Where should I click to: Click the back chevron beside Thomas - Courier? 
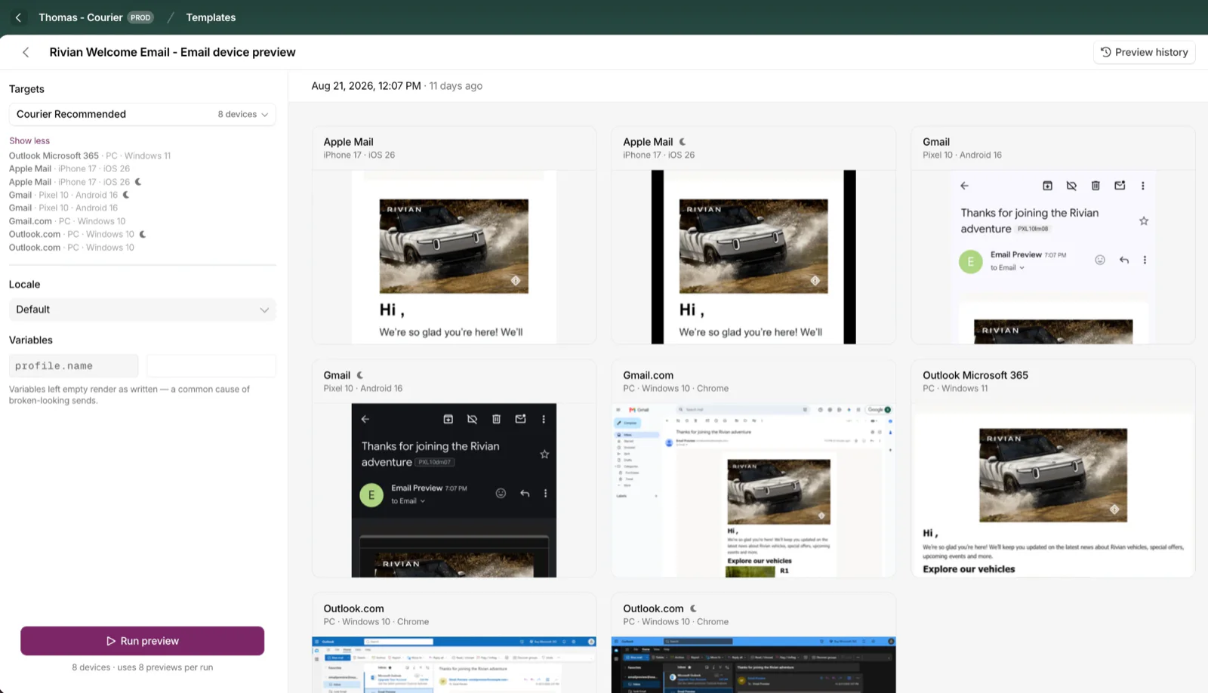[x=18, y=17]
